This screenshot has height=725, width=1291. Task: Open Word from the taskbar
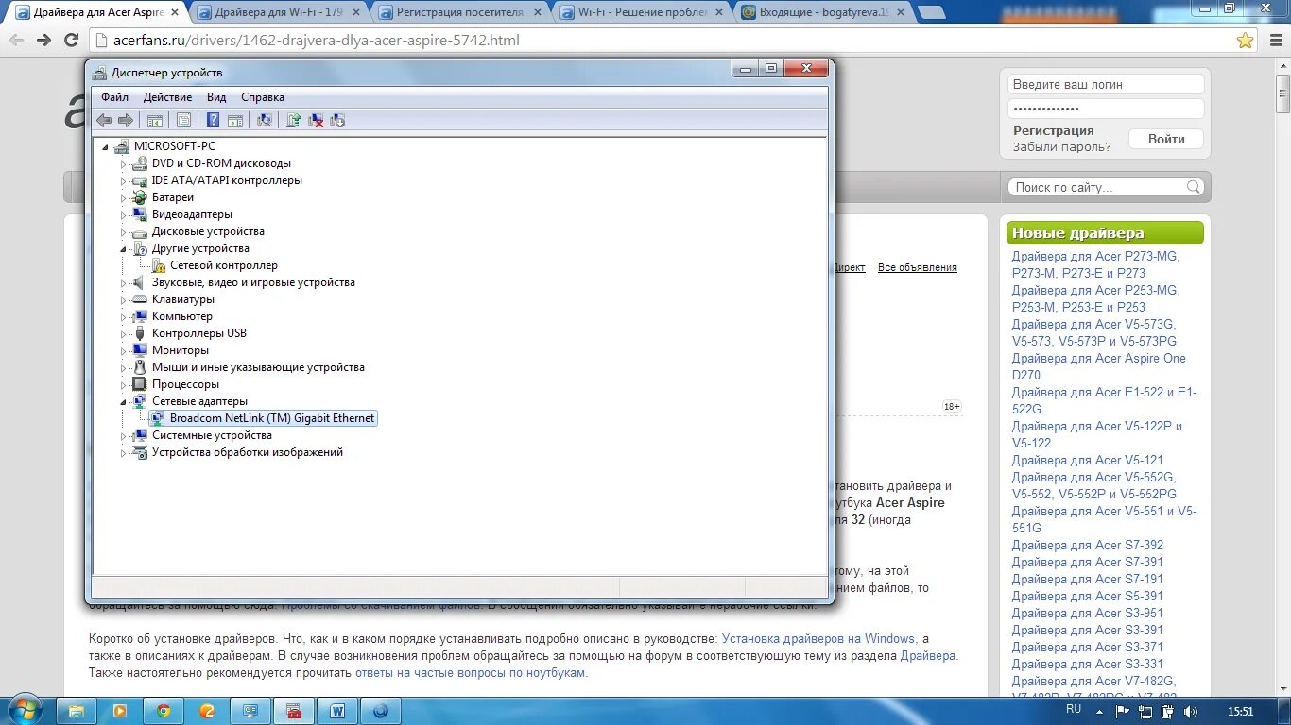(337, 711)
